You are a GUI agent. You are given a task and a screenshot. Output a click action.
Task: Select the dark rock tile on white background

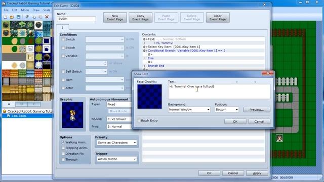[x=38, y=25]
